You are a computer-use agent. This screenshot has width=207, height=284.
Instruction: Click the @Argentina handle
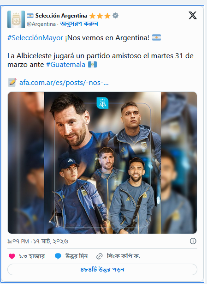[x=41, y=24]
